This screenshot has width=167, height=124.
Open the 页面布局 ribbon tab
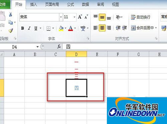(x=52, y=4)
